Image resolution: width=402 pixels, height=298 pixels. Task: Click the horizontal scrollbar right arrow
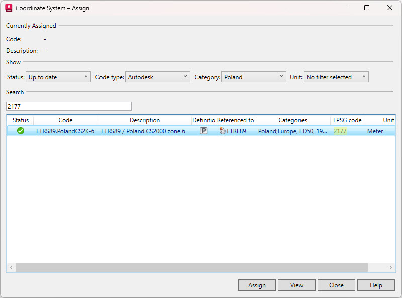pyautogui.click(x=391, y=268)
